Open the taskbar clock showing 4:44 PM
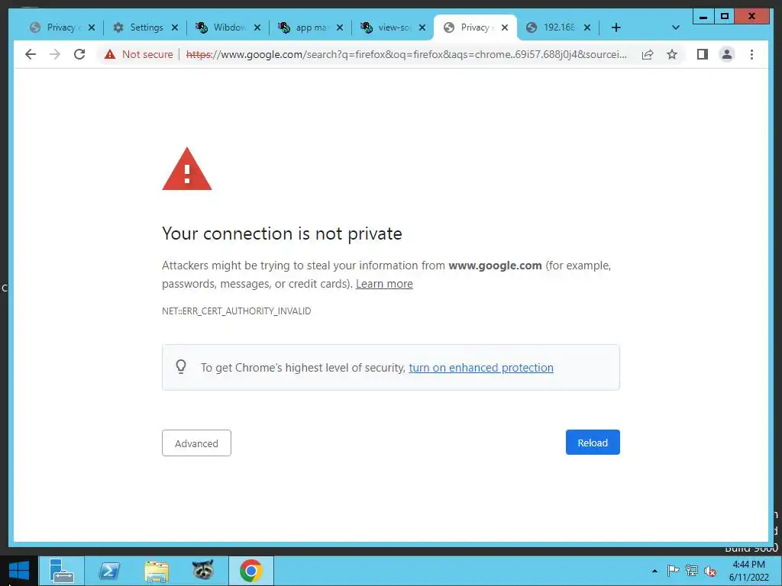This screenshot has height=586, width=782. coord(748,571)
